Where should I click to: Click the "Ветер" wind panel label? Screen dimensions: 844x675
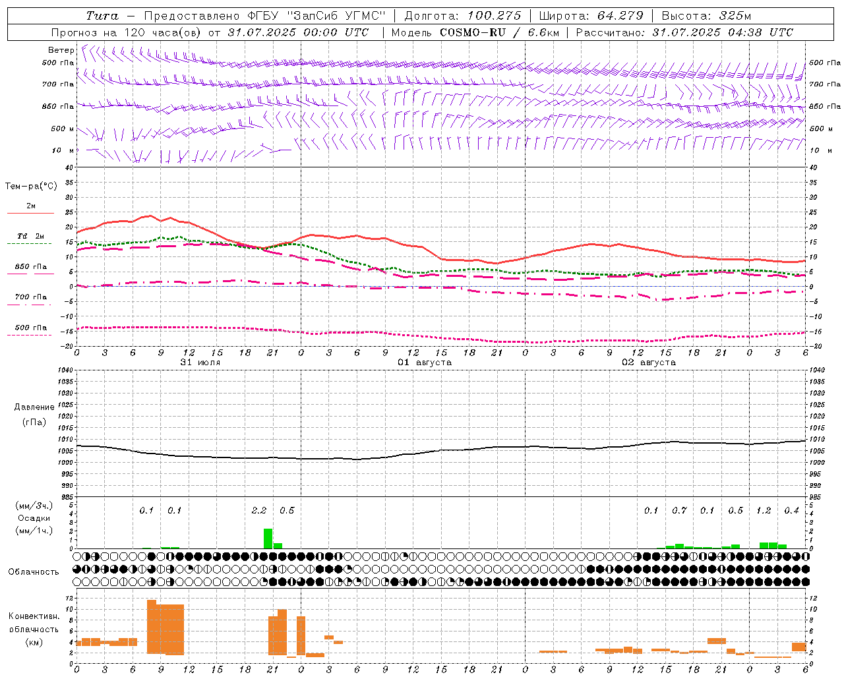point(61,50)
